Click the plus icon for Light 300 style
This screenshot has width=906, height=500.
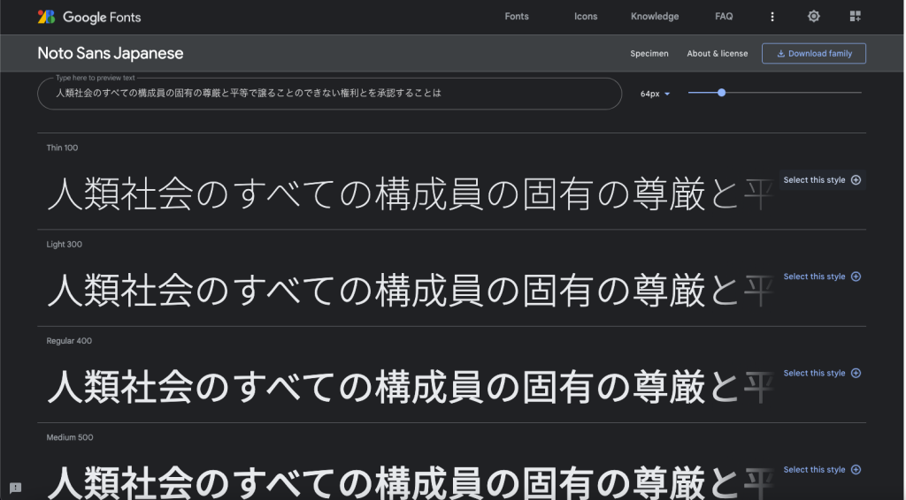coord(856,277)
